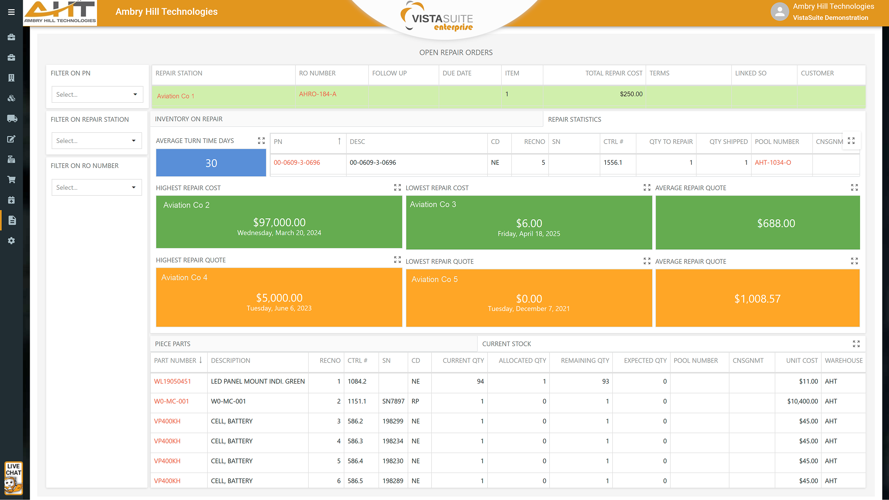Image resolution: width=889 pixels, height=500 pixels.
Task: Click the building icon in sidebar
Action: click(12, 78)
